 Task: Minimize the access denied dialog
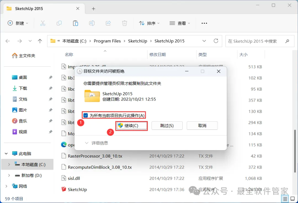187,71
